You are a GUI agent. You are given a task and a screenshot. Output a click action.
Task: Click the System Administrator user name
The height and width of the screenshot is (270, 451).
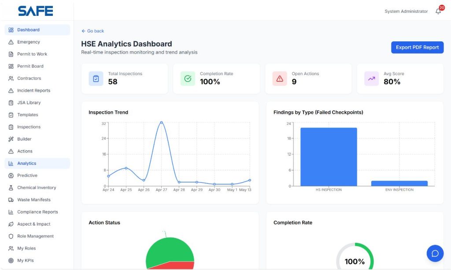pyautogui.click(x=406, y=11)
